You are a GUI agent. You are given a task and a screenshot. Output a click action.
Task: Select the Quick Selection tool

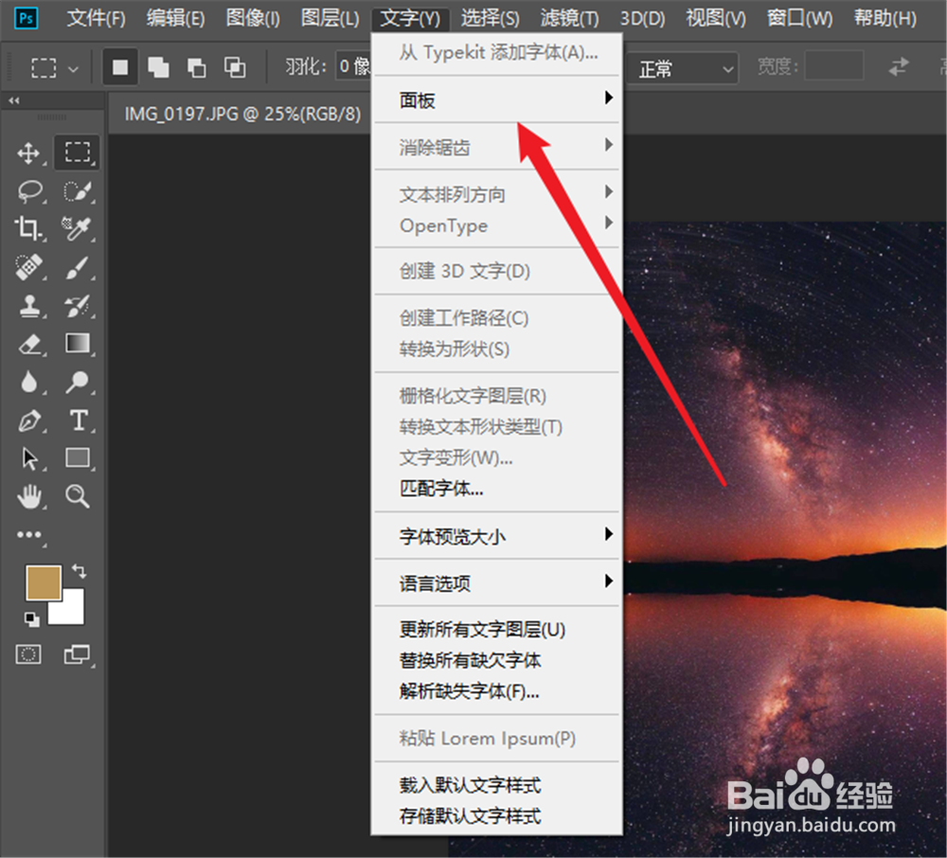click(x=78, y=191)
